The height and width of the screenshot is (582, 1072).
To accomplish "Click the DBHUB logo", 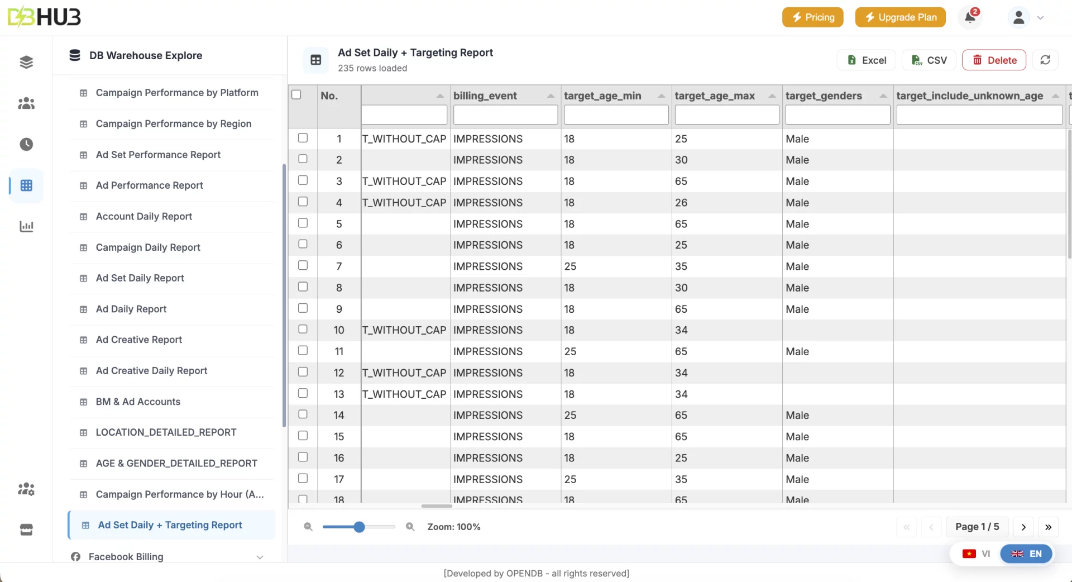I will pos(44,17).
